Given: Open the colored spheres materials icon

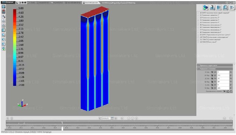Looking at the screenshot, I should [205, 7].
